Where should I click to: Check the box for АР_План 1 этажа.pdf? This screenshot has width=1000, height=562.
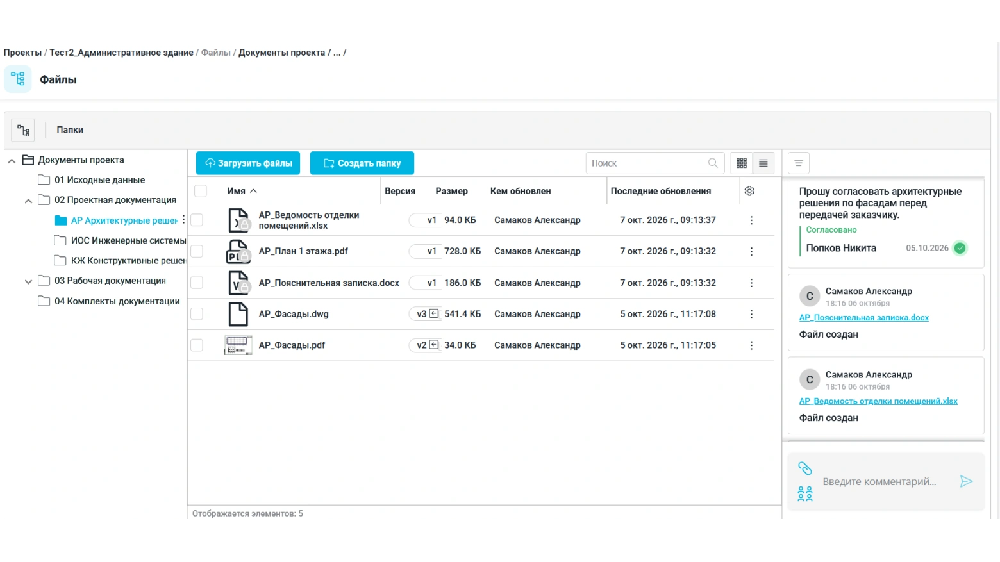point(197,251)
